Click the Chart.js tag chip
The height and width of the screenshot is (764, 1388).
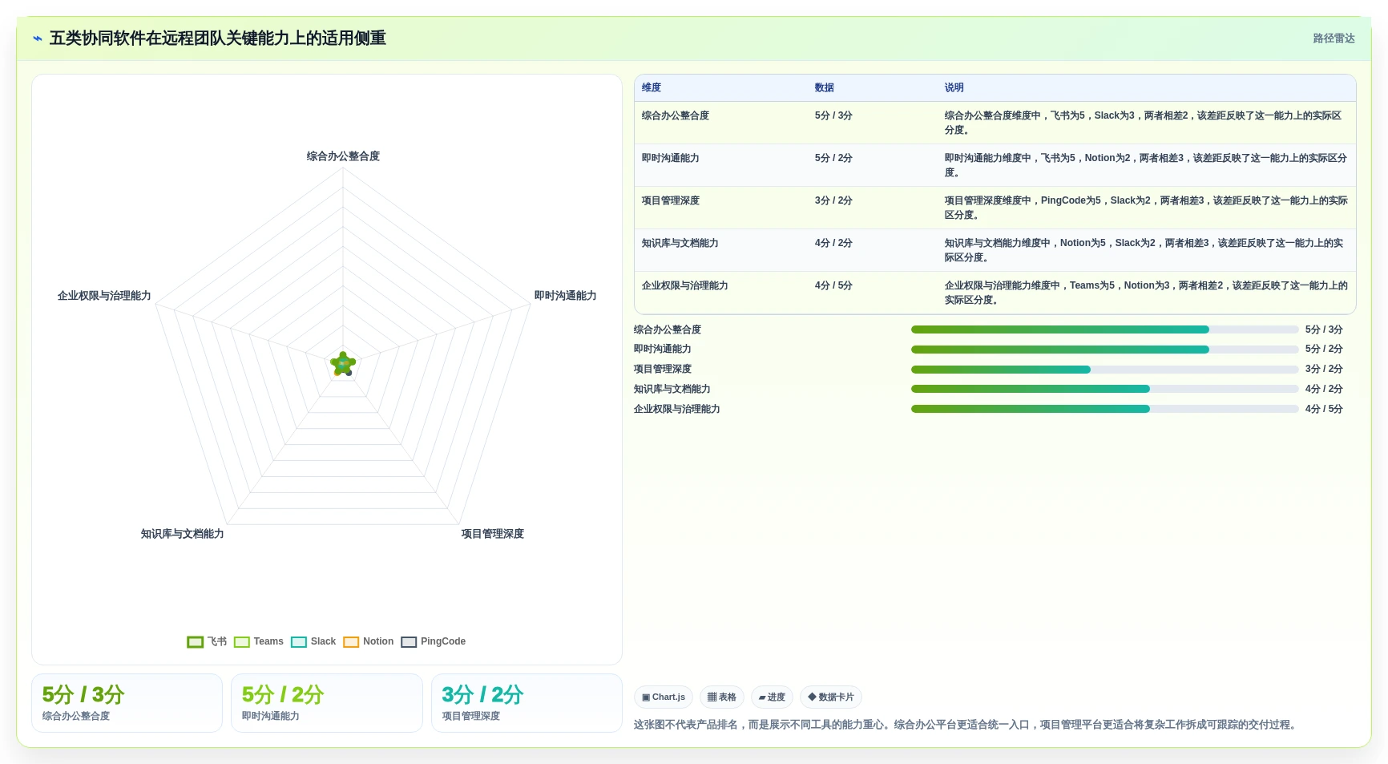pos(664,697)
